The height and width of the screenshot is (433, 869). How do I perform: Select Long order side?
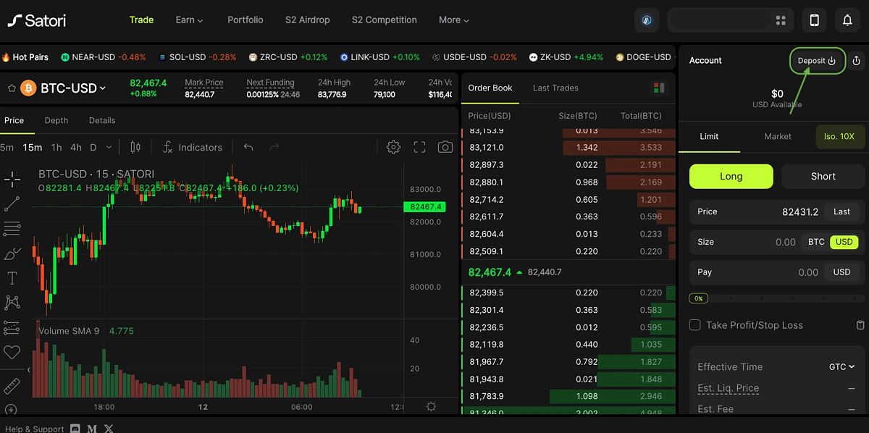point(731,176)
